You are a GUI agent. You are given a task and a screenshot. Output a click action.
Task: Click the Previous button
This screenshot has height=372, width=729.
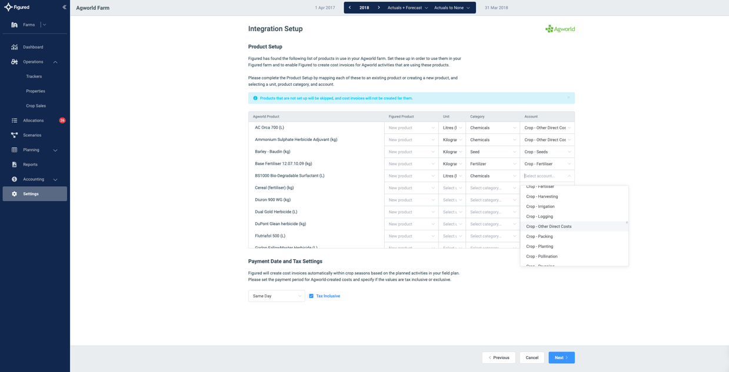[498, 357]
